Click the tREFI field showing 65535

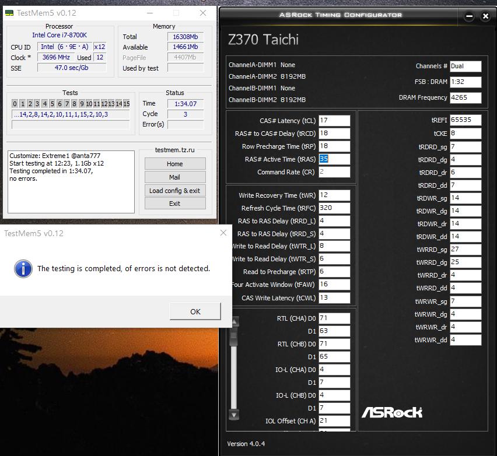(x=466, y=120)
